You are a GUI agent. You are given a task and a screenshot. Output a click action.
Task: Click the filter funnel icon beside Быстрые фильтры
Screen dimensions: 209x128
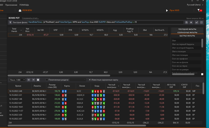[10, 22]
